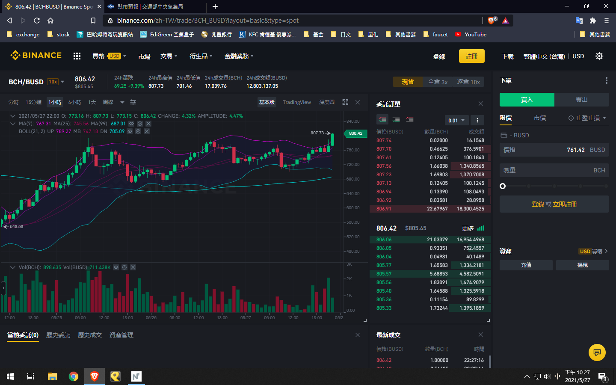
Task: Open the browser extensions puzzle icon
Action: (x=592, y=21)
